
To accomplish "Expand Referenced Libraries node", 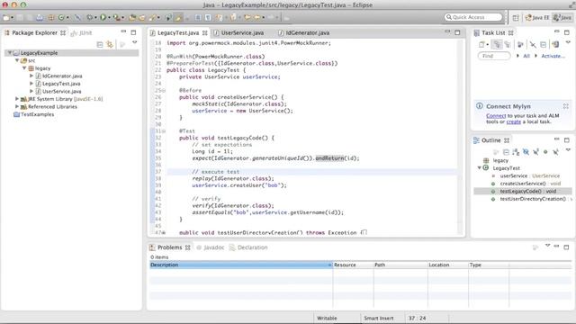I will tap(17, 106).
